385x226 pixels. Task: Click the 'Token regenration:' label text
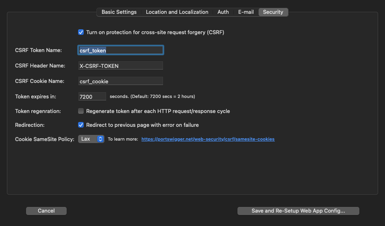pyautogui.click(x=38, y=111)
